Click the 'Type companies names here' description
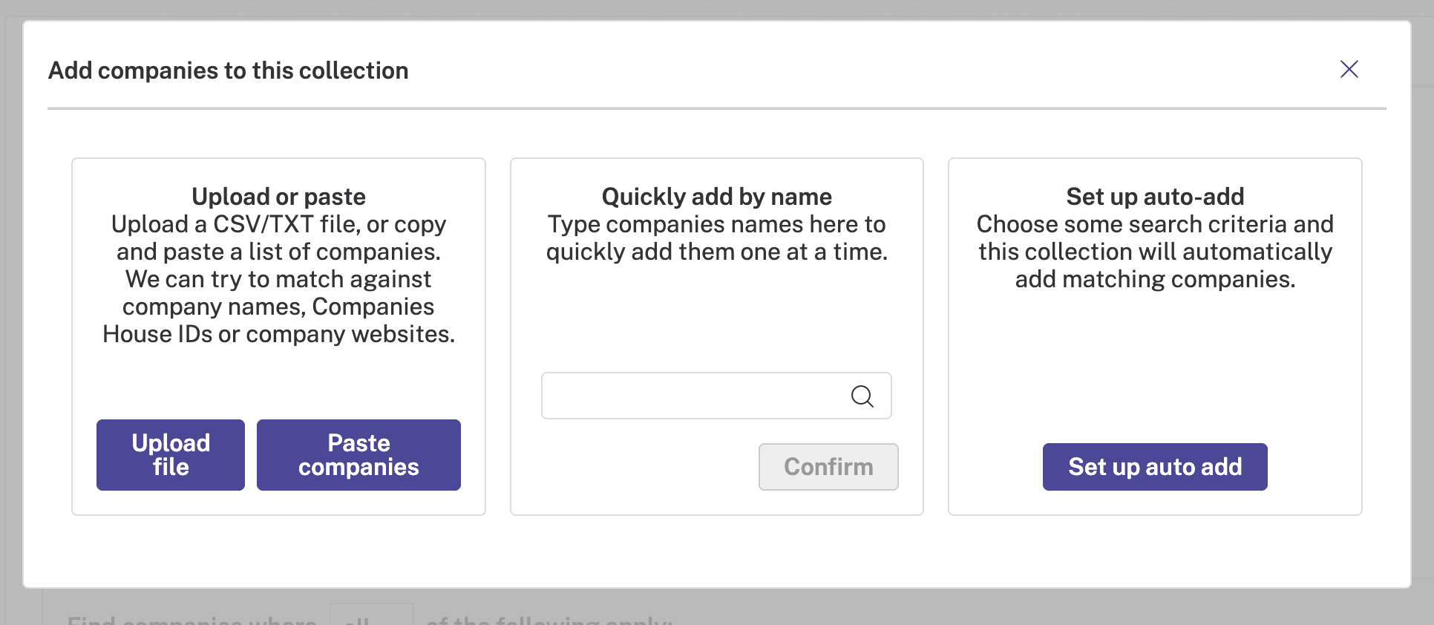The height and width of the screenshot is (625, 1434). pos(717,238)
